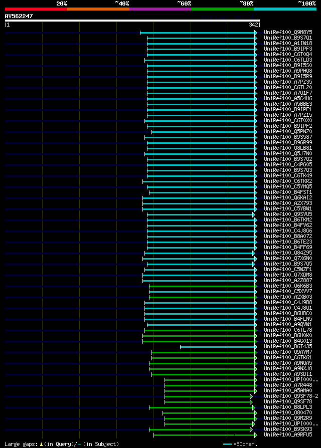
Task: Select the AV562247 query name
Action: tap(19, 16)
